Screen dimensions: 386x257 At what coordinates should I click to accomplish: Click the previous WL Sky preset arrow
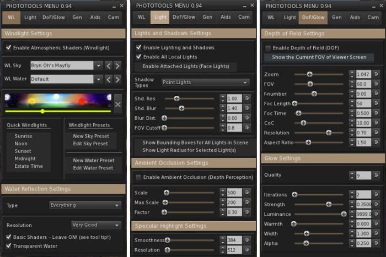(109, 65)
